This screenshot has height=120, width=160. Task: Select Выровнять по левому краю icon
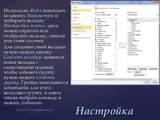click(x=96, y=35)
